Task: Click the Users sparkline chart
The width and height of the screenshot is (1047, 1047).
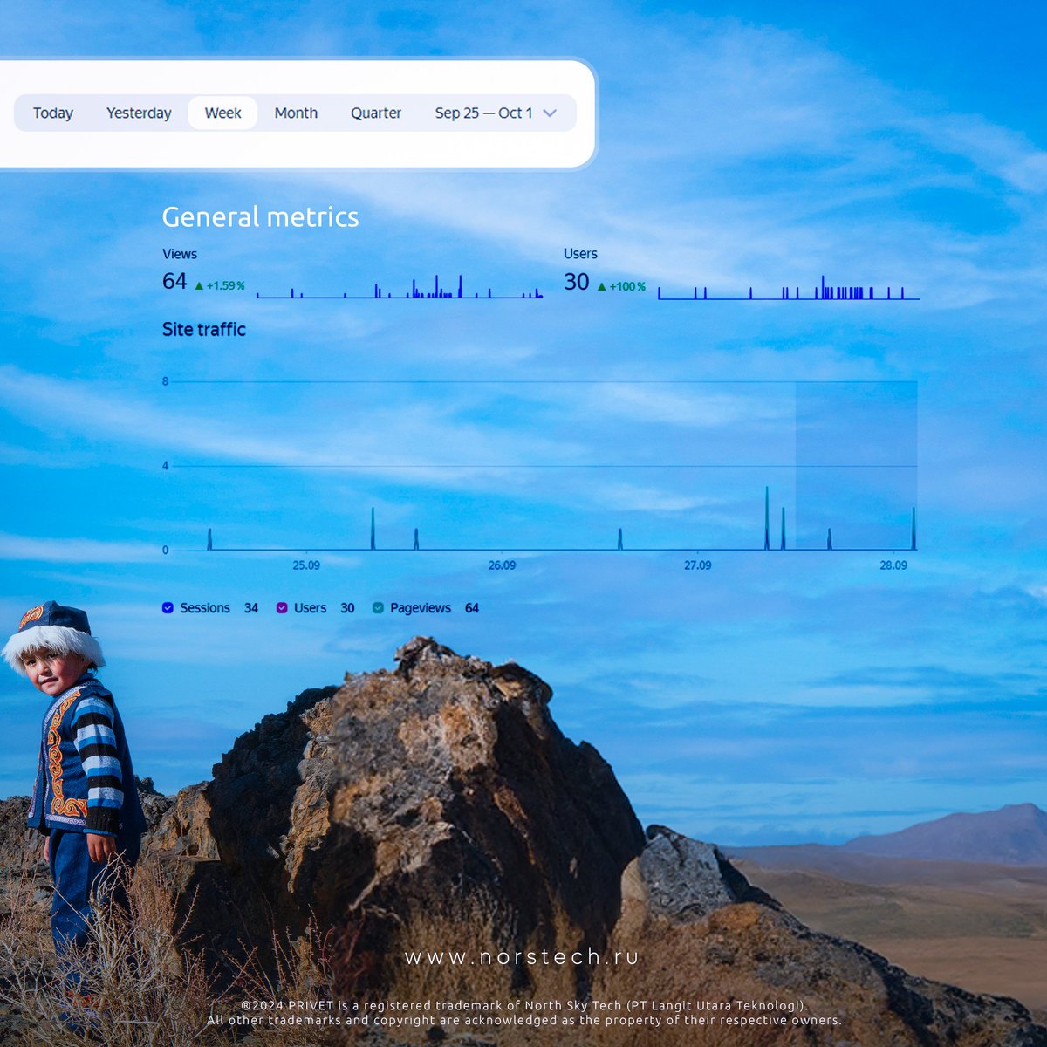Action: click(x=789, y=288)
